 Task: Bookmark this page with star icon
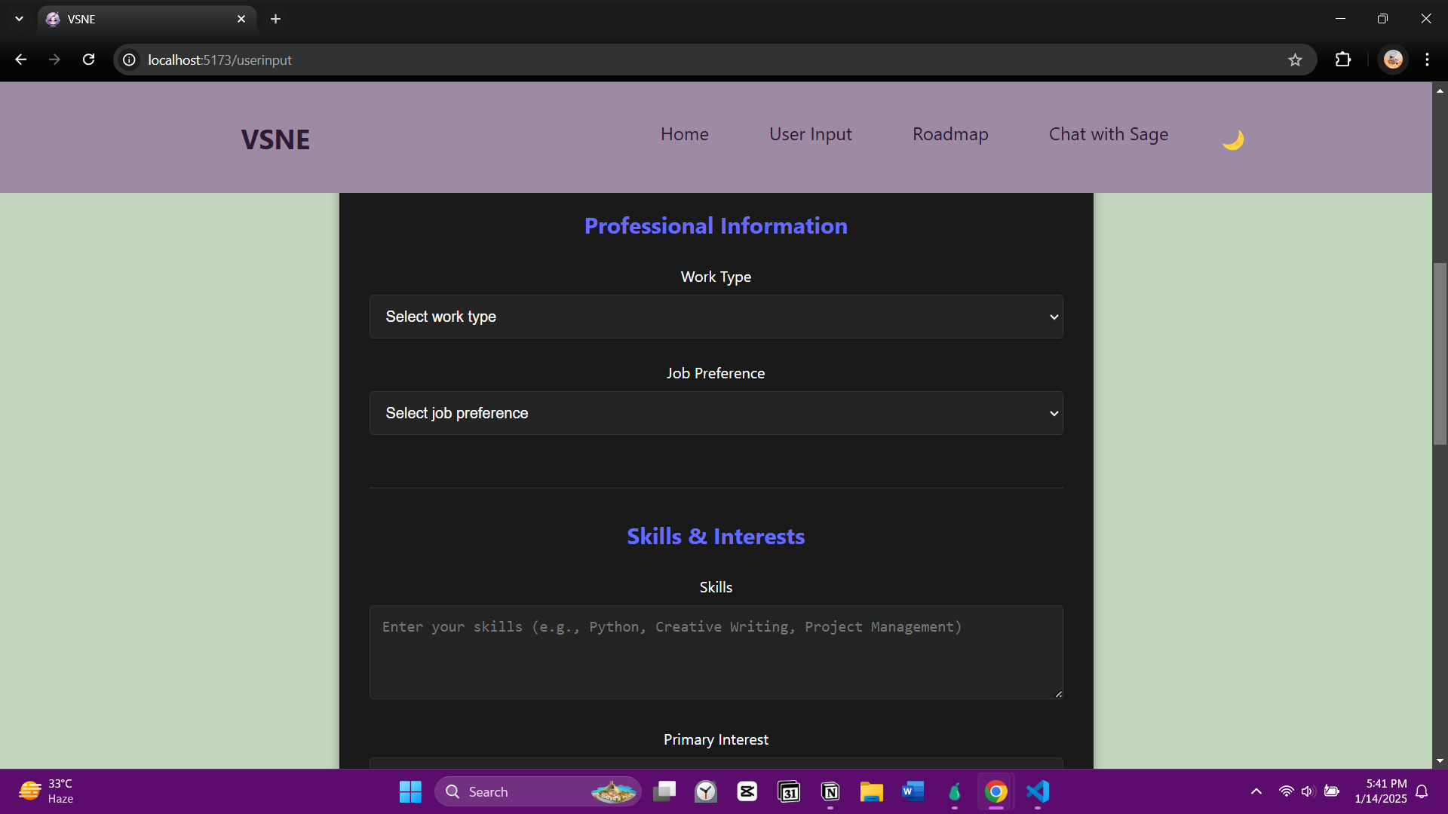pyautogui.click(x=1295, y=60)
